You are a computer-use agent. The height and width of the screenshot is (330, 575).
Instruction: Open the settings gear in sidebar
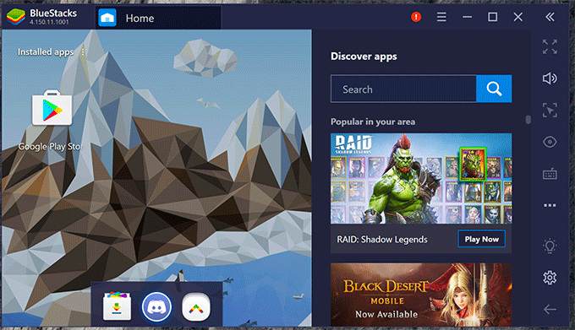[x=550, y=278]
